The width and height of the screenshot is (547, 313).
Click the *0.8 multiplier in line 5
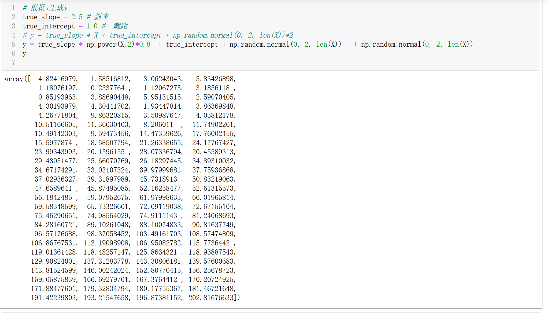pos(143,45)
